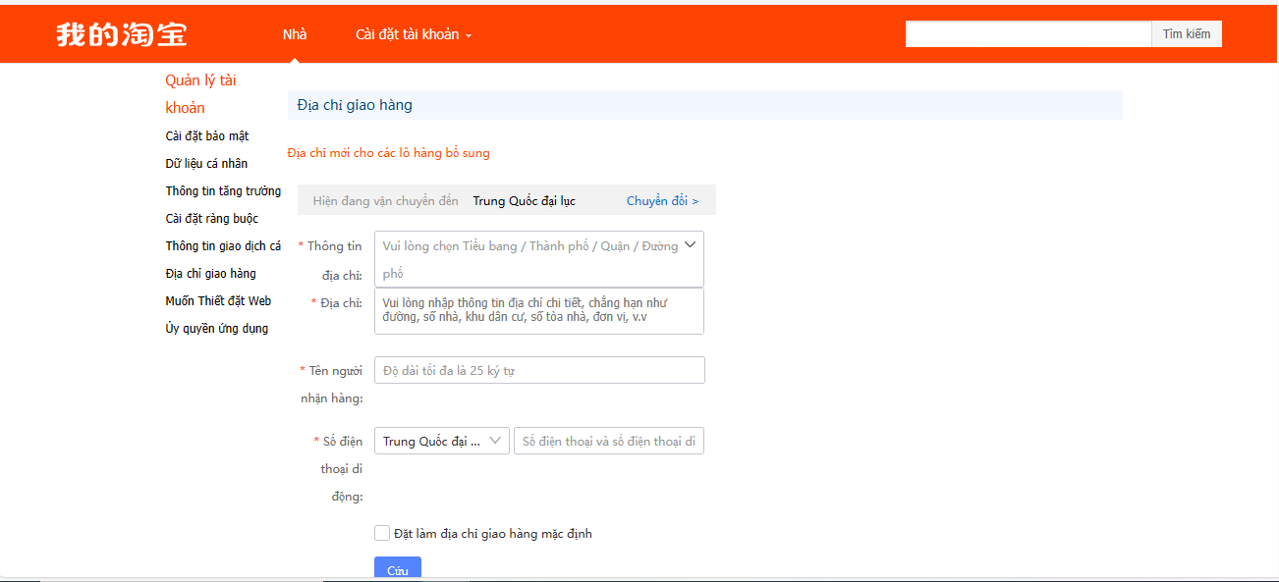The width and height of the screenshot is (1279, 582).
Task: Check Đặt làm địa chỉ giao hàng mặc định
Action: pos(382,533)
